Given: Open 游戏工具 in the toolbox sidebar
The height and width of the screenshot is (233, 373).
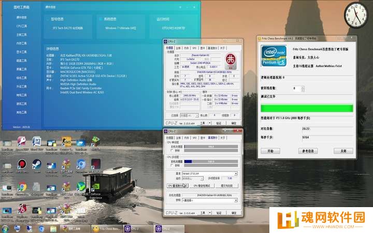Looking at the screenshot, I should tap(21, 104).
